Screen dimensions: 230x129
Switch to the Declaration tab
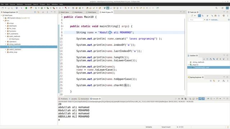(84, 99)
